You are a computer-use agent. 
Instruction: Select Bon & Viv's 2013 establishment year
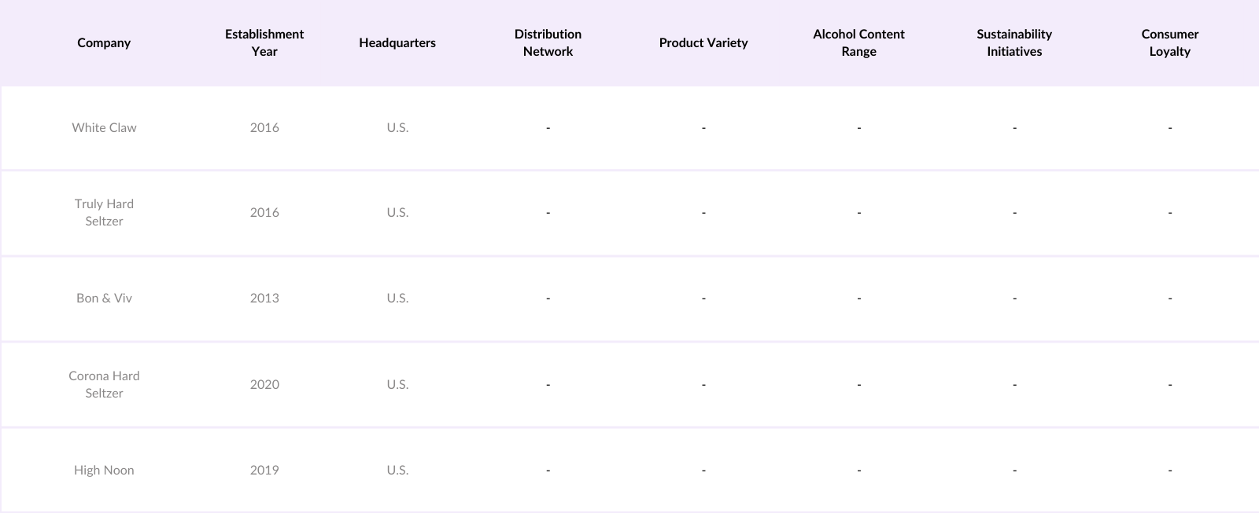pyautogui.click(x=264, y=298)
